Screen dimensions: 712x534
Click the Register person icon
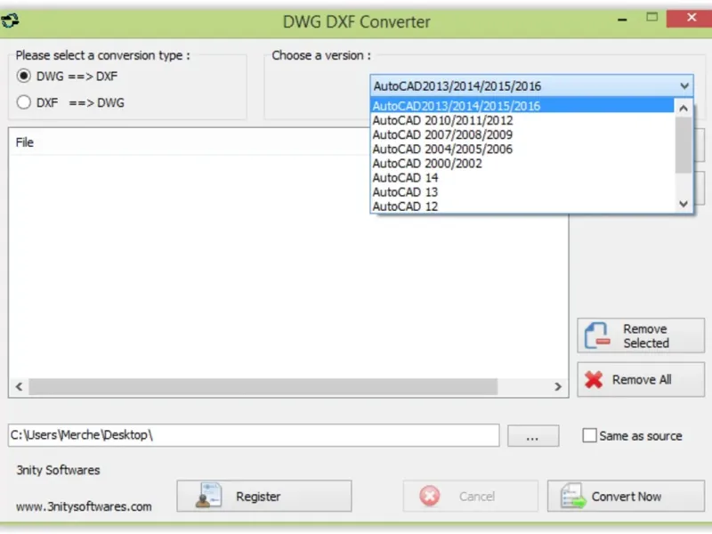click(208, 496)
